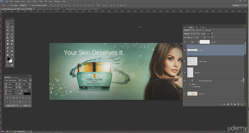Choose the Lasso tool
The height and width of the screenshot is (133, 249).
[x=8, y=27]
